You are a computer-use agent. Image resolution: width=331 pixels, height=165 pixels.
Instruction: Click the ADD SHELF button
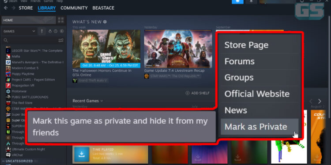197,93
